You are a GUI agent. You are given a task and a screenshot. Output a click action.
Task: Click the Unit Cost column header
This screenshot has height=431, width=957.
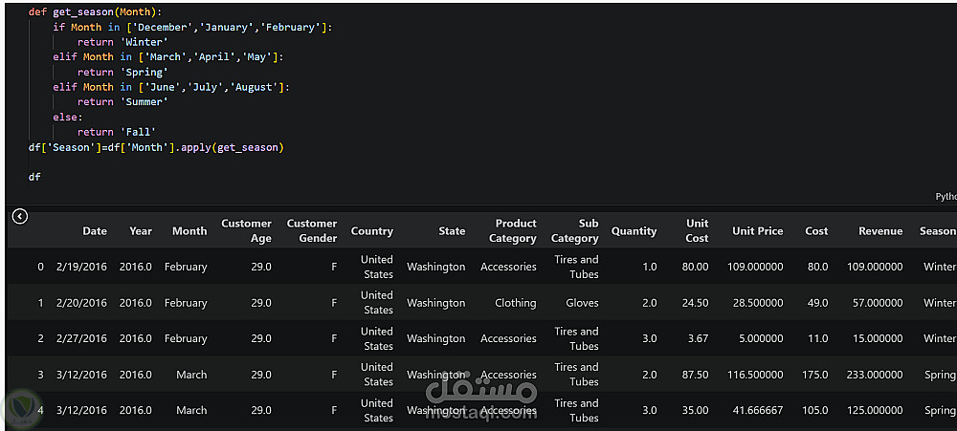click(697, 231)
